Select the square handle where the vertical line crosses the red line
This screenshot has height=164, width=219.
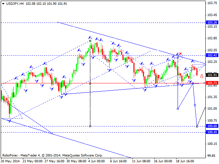(90, 83)
